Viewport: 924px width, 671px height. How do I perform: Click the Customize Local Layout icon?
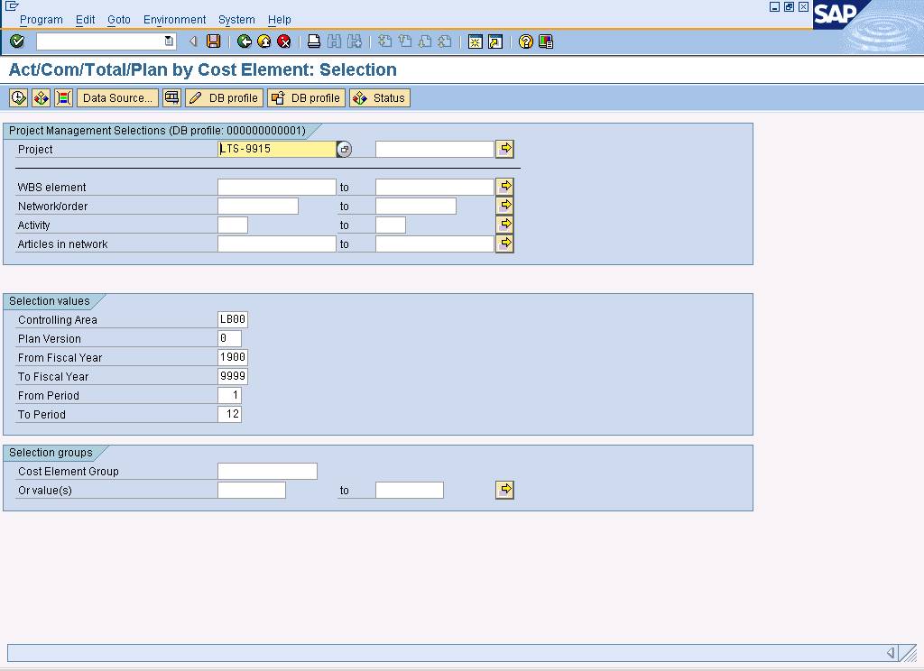tap(546, 41)
